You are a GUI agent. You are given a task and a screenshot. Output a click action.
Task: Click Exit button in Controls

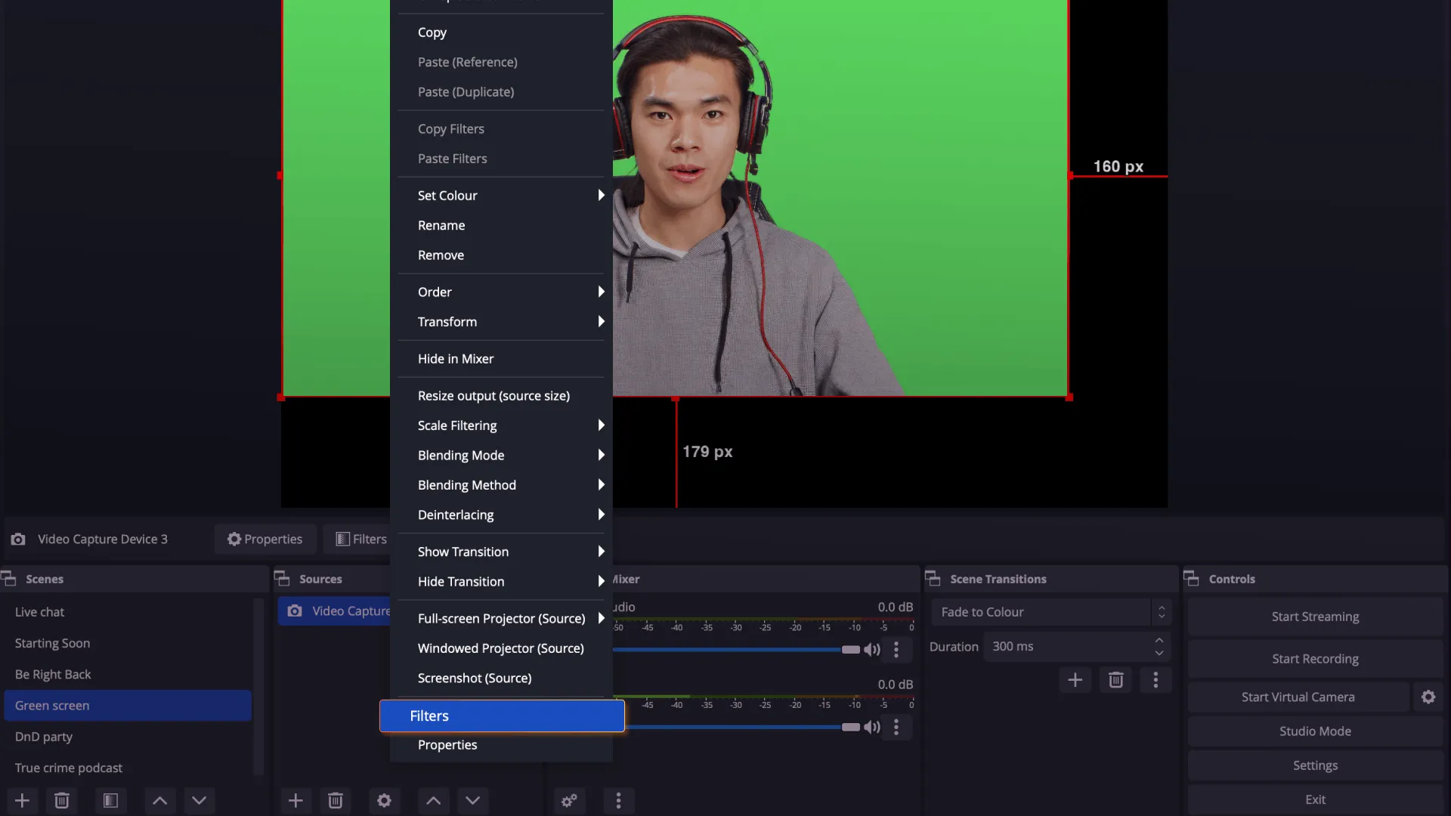coord(1315,799)
